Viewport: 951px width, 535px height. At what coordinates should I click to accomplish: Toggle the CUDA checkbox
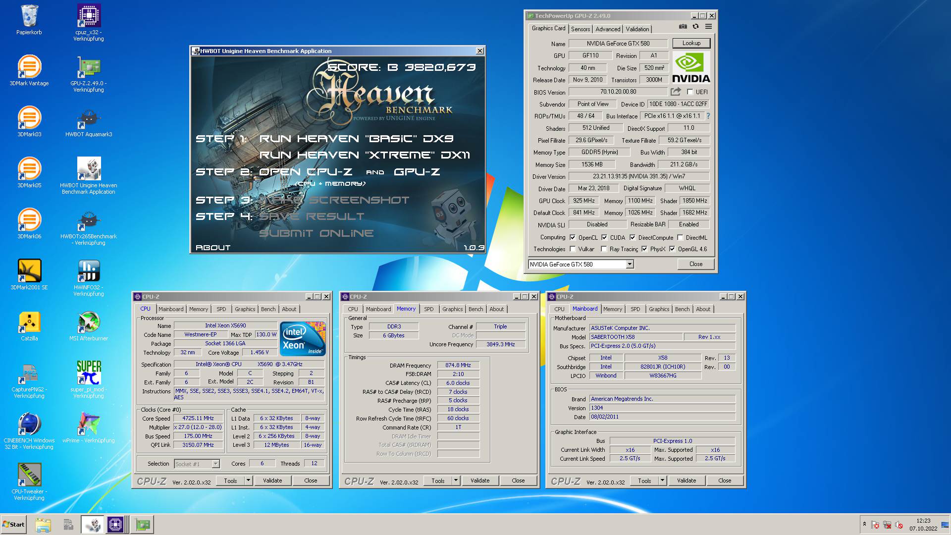(x=604, y=238)
